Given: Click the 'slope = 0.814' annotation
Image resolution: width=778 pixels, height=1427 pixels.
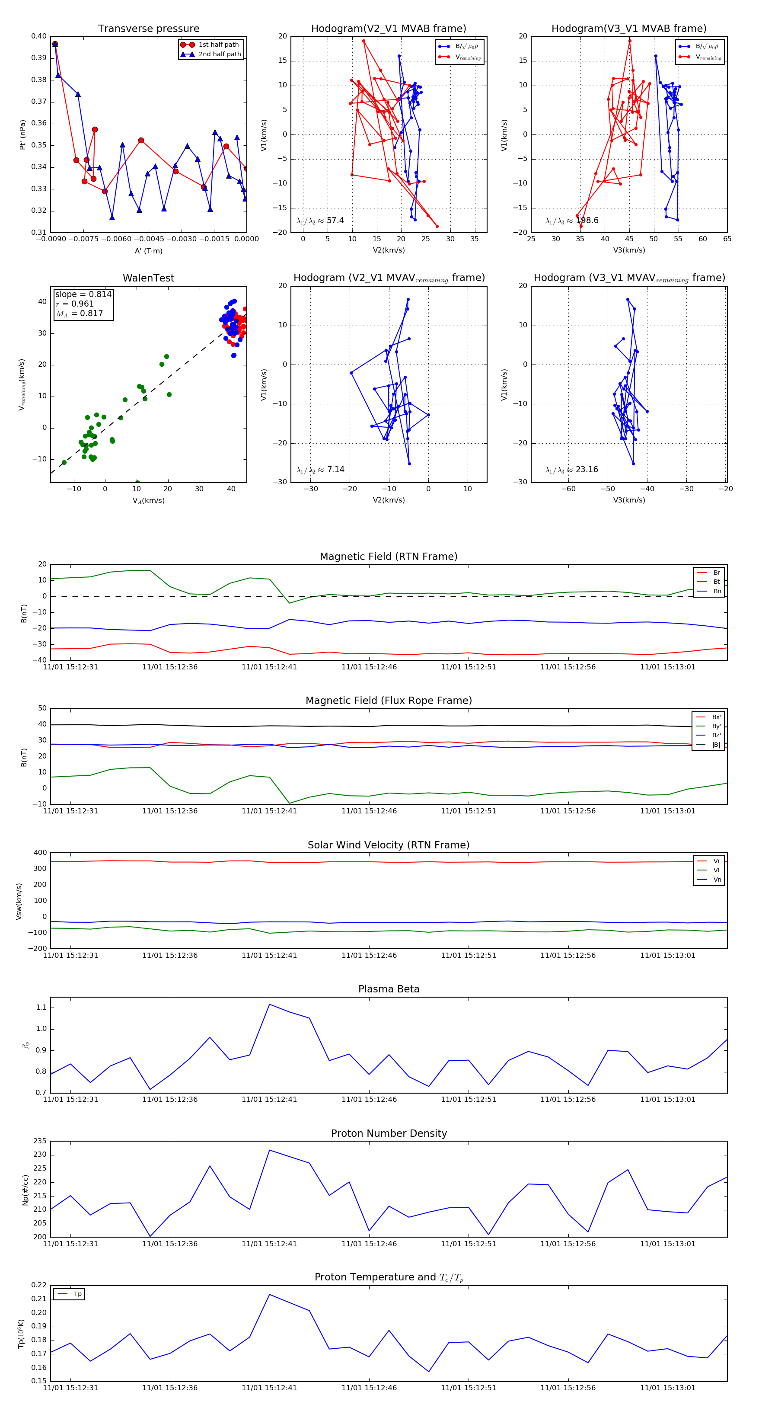Looking at the screenshot, I should pyautogui.click(x=83, y=294).
